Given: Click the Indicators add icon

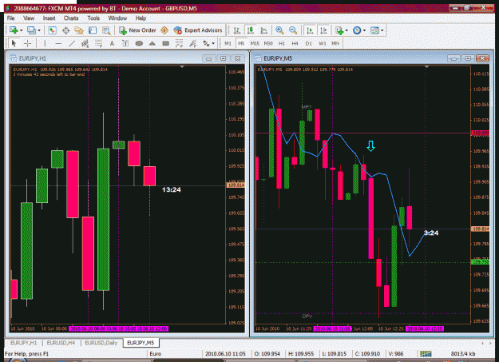Looking at the screenshot, I should point(339,30).
